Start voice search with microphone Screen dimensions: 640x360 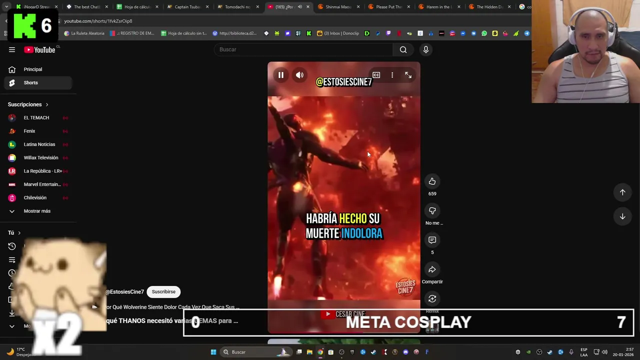pyautogui.click(x=426, y=49)
